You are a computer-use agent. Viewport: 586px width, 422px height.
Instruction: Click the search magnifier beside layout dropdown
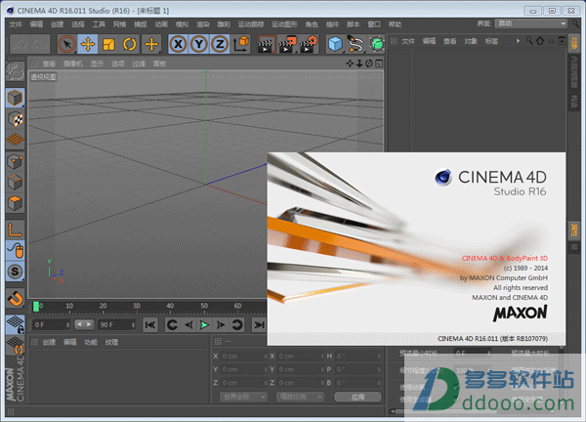point(576,23)
